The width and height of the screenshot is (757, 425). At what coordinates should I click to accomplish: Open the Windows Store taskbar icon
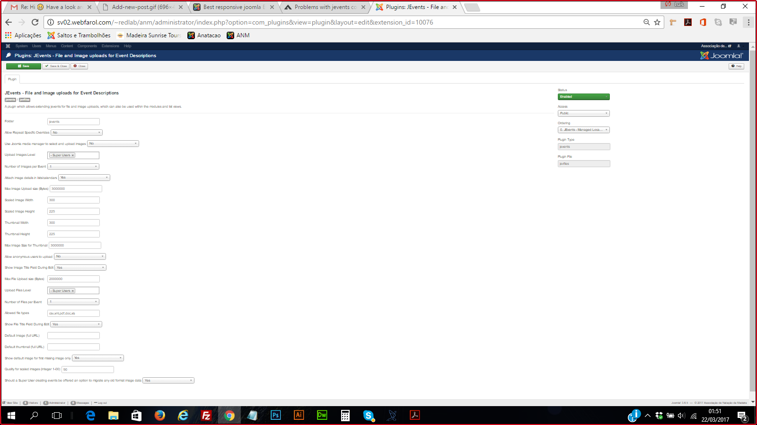pyautogui.click(x=136, y=416)
